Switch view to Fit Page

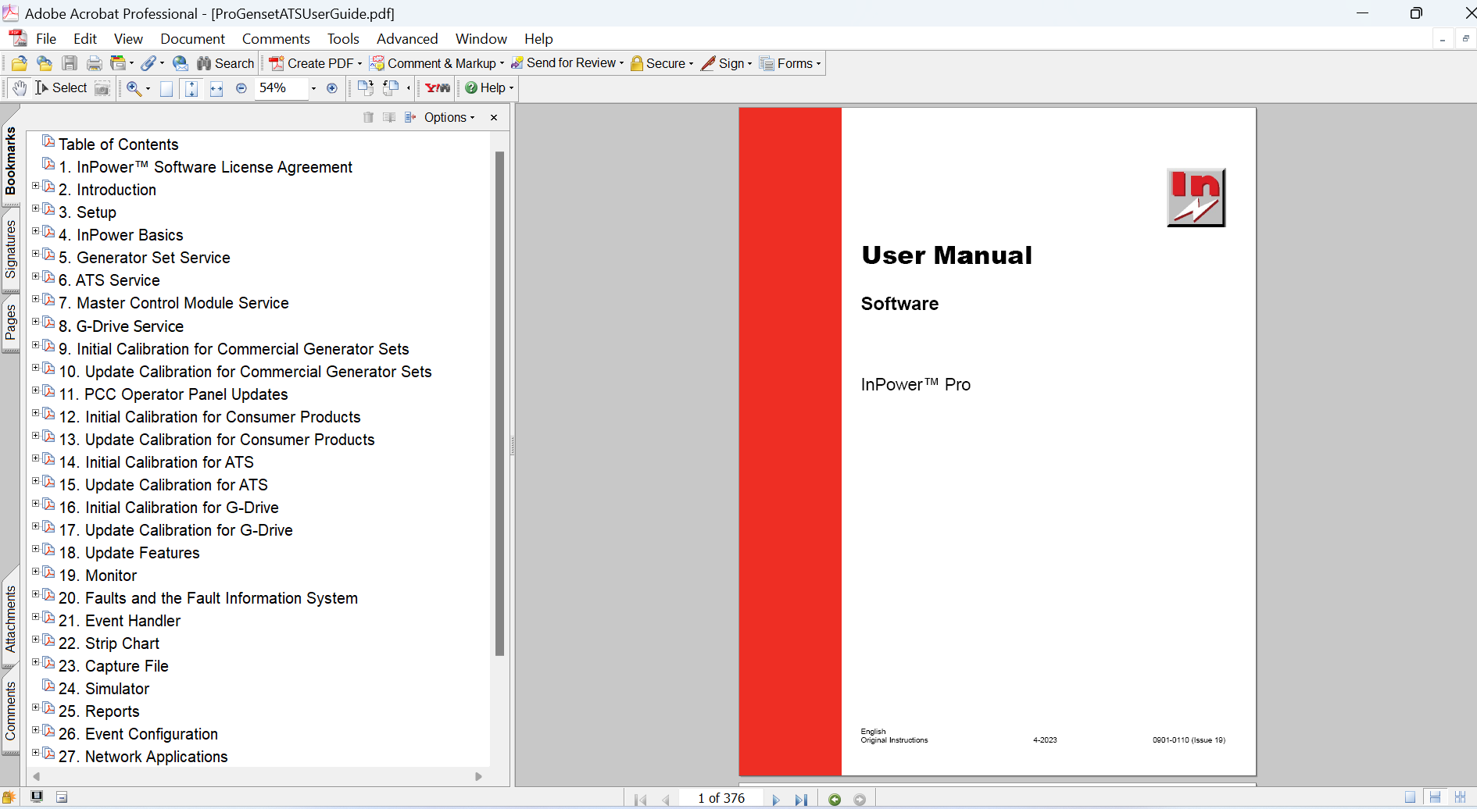coord(191,88)
